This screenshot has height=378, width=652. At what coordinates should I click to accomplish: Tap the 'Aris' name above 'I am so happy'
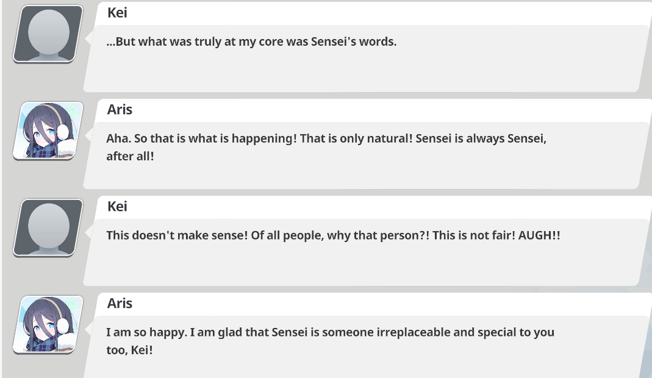point(120,303)
